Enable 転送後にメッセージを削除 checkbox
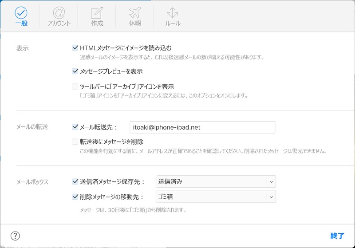The width and height of the screenshot is (355, 248). [x=75, y=142]
